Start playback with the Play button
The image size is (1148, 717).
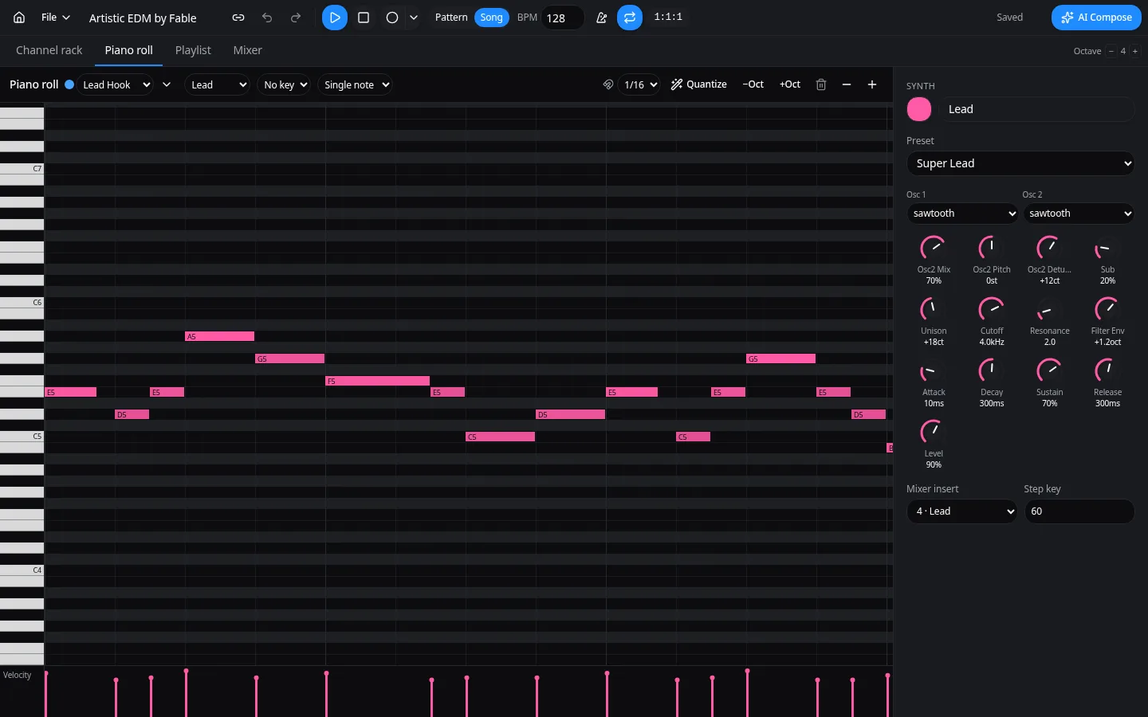(335, 18)
